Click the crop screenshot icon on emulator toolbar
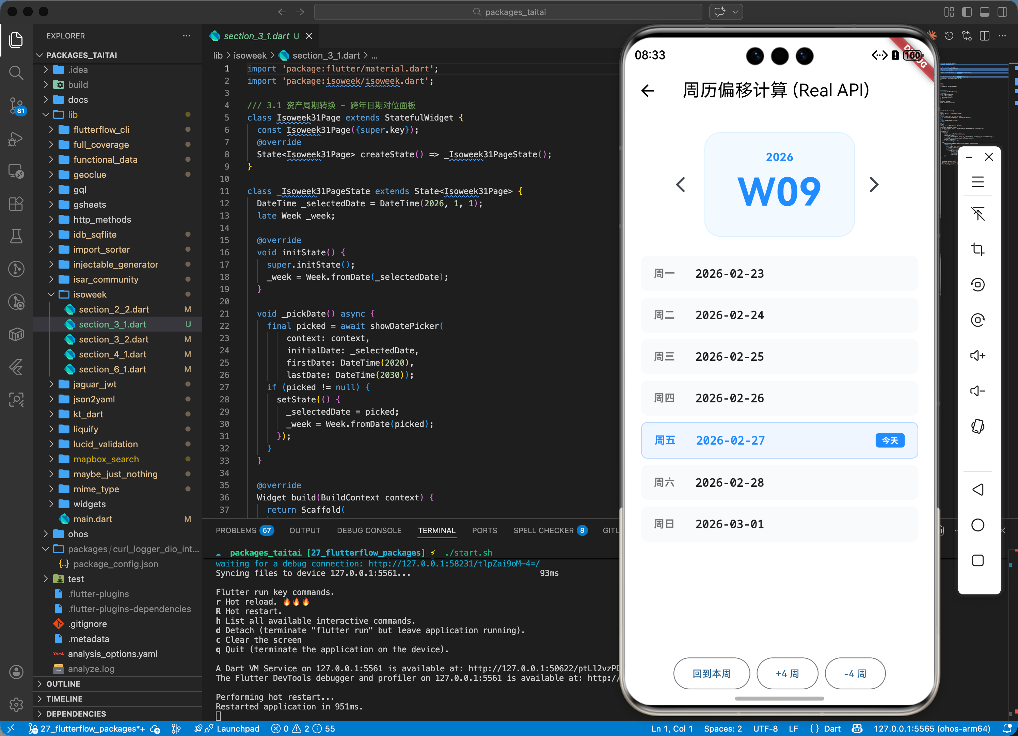 pyautogui.click(x=977, y=249)
